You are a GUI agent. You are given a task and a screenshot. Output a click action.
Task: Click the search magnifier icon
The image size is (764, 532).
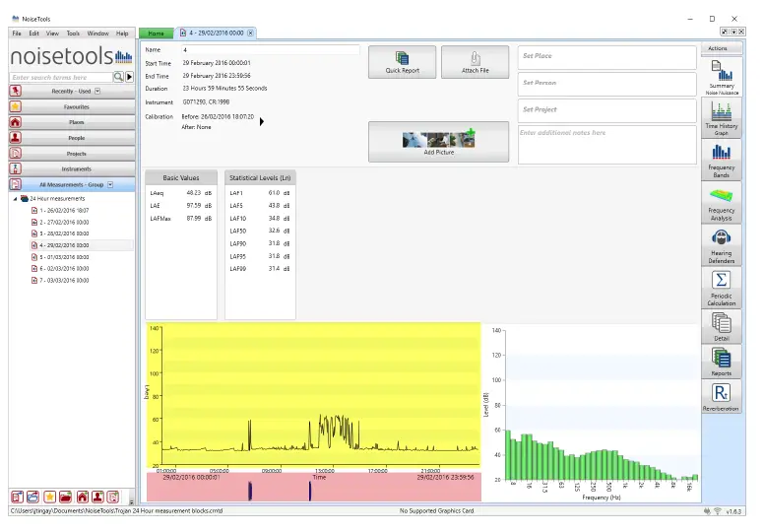coord(118,77)
